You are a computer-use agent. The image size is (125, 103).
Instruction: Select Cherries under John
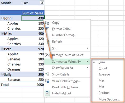tap(14, 29)
